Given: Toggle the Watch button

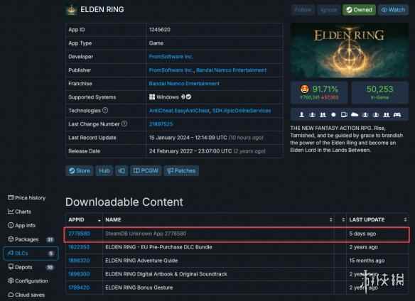Looking at the screenshot, I should 393,10.
